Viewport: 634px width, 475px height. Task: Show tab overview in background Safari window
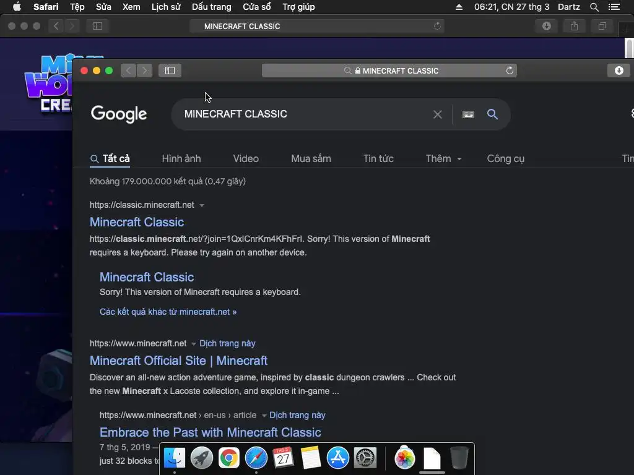point(602,26)
